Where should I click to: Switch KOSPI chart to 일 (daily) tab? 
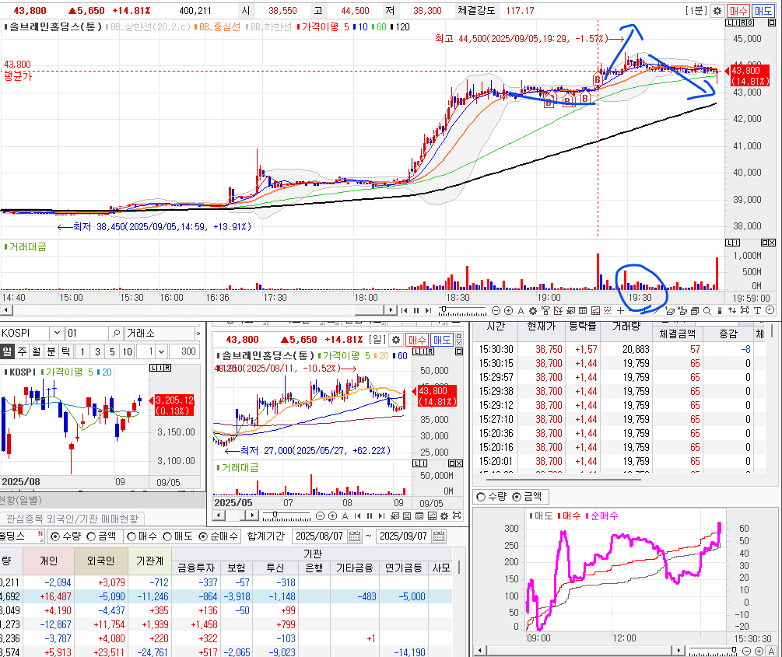(7, 352)
